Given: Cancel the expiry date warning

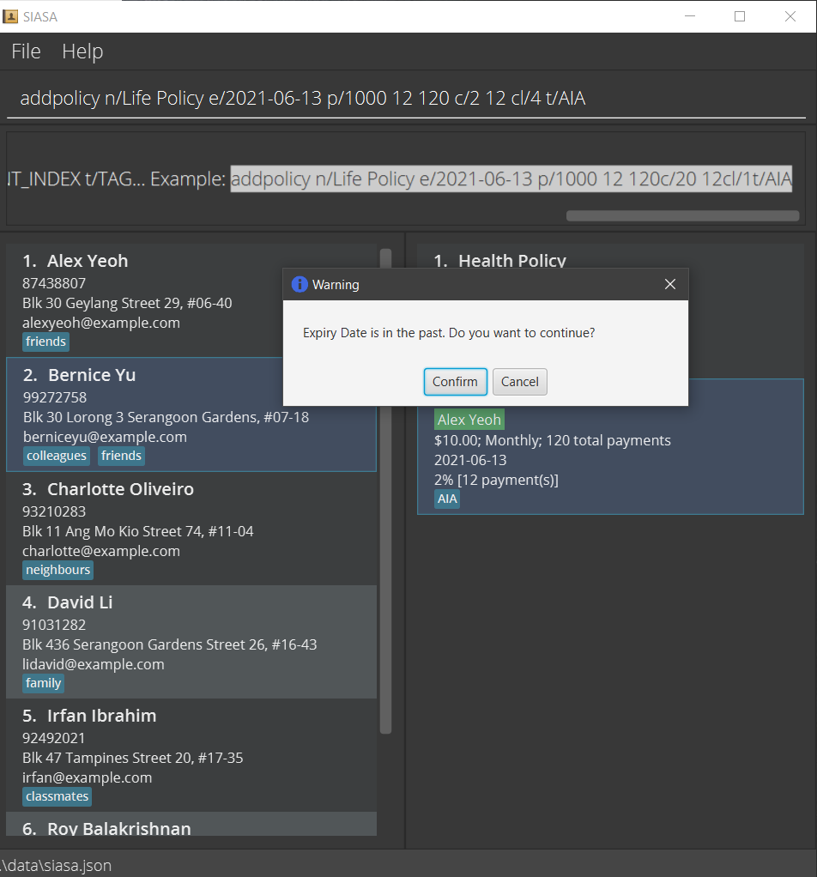Looking at the screenshot, I should tap(519, 382).
